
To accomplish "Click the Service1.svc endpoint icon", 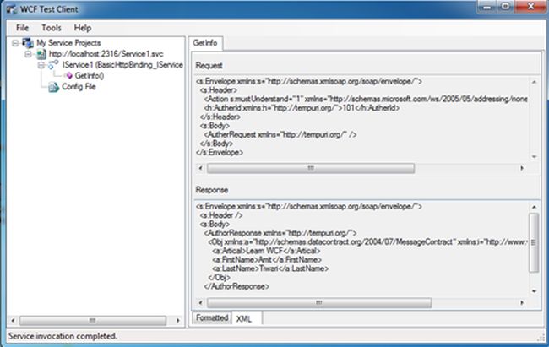I will 41,54.
